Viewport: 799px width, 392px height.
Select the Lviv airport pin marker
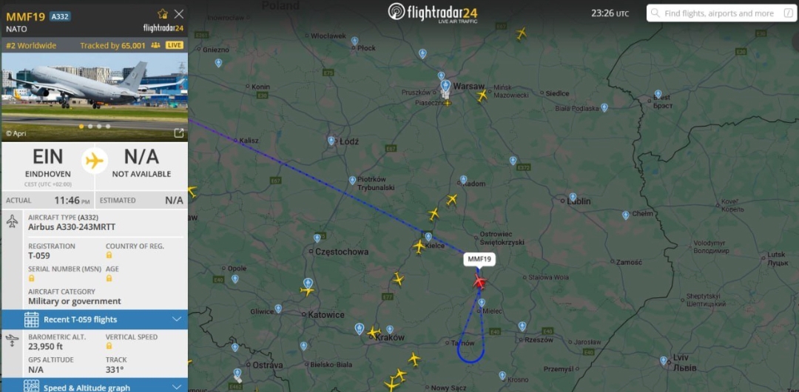664,360
